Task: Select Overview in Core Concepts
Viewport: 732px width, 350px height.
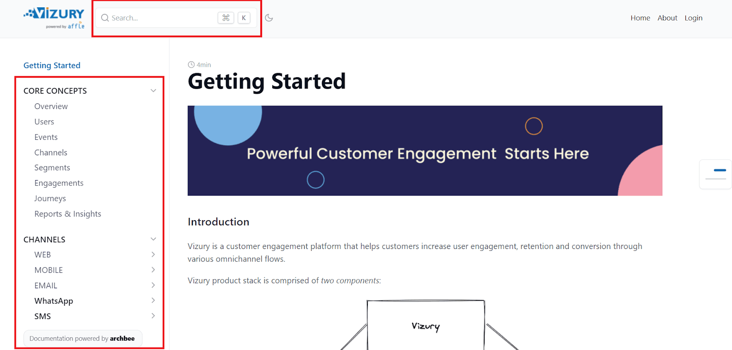Action: pyautogui.click(x=51, y=106)
